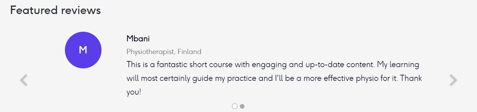Click the Featured reviews heading
This screenshot has height=112, width=477.
55,10
